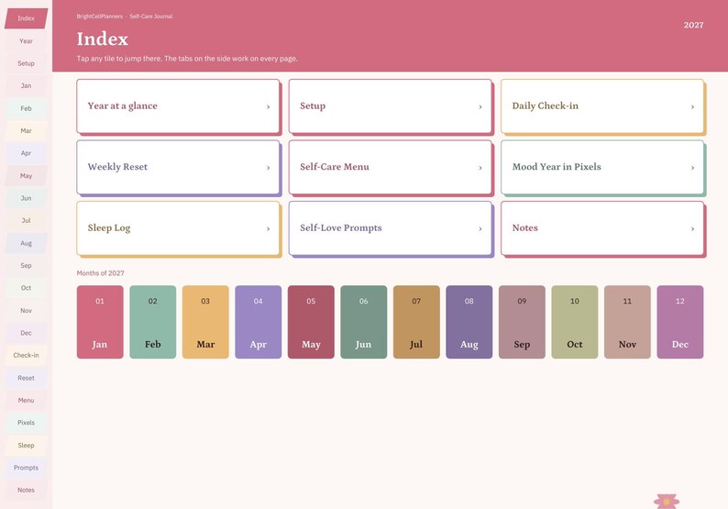Click the Months of 2027 label

point(100,273)
